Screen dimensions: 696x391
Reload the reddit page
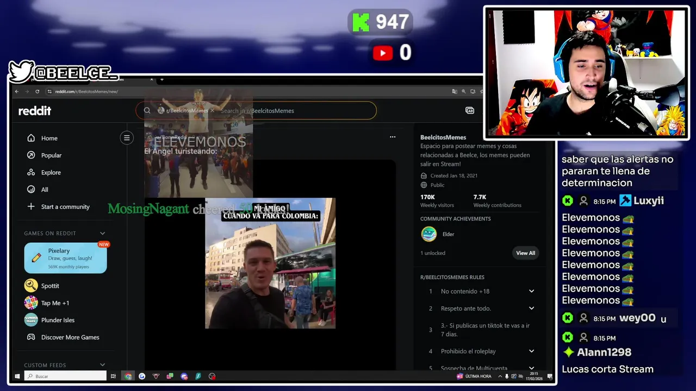pos(37,91)
